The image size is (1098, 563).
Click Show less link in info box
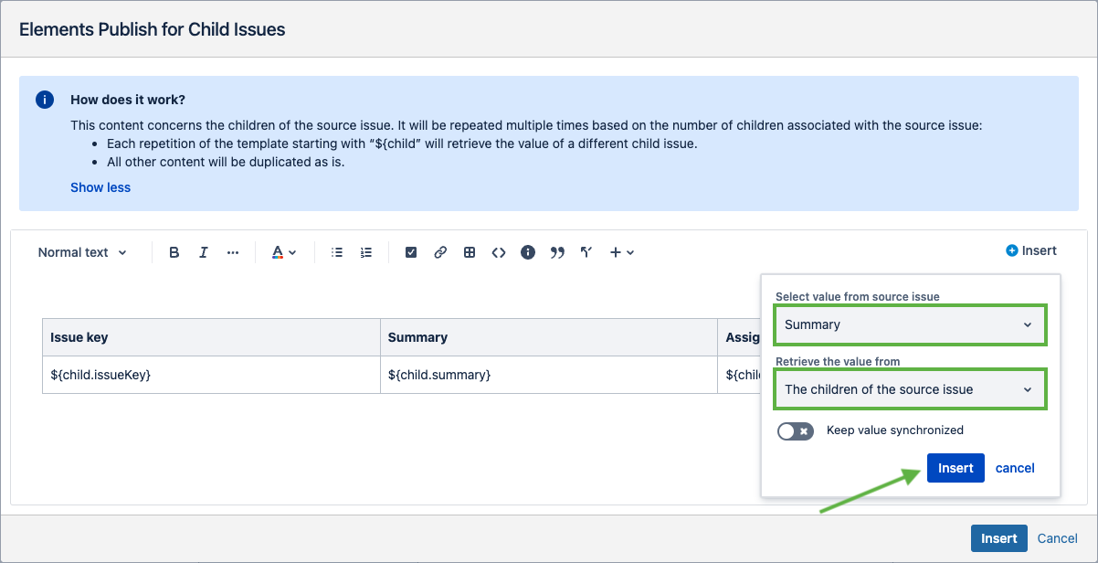coord(100,187)
